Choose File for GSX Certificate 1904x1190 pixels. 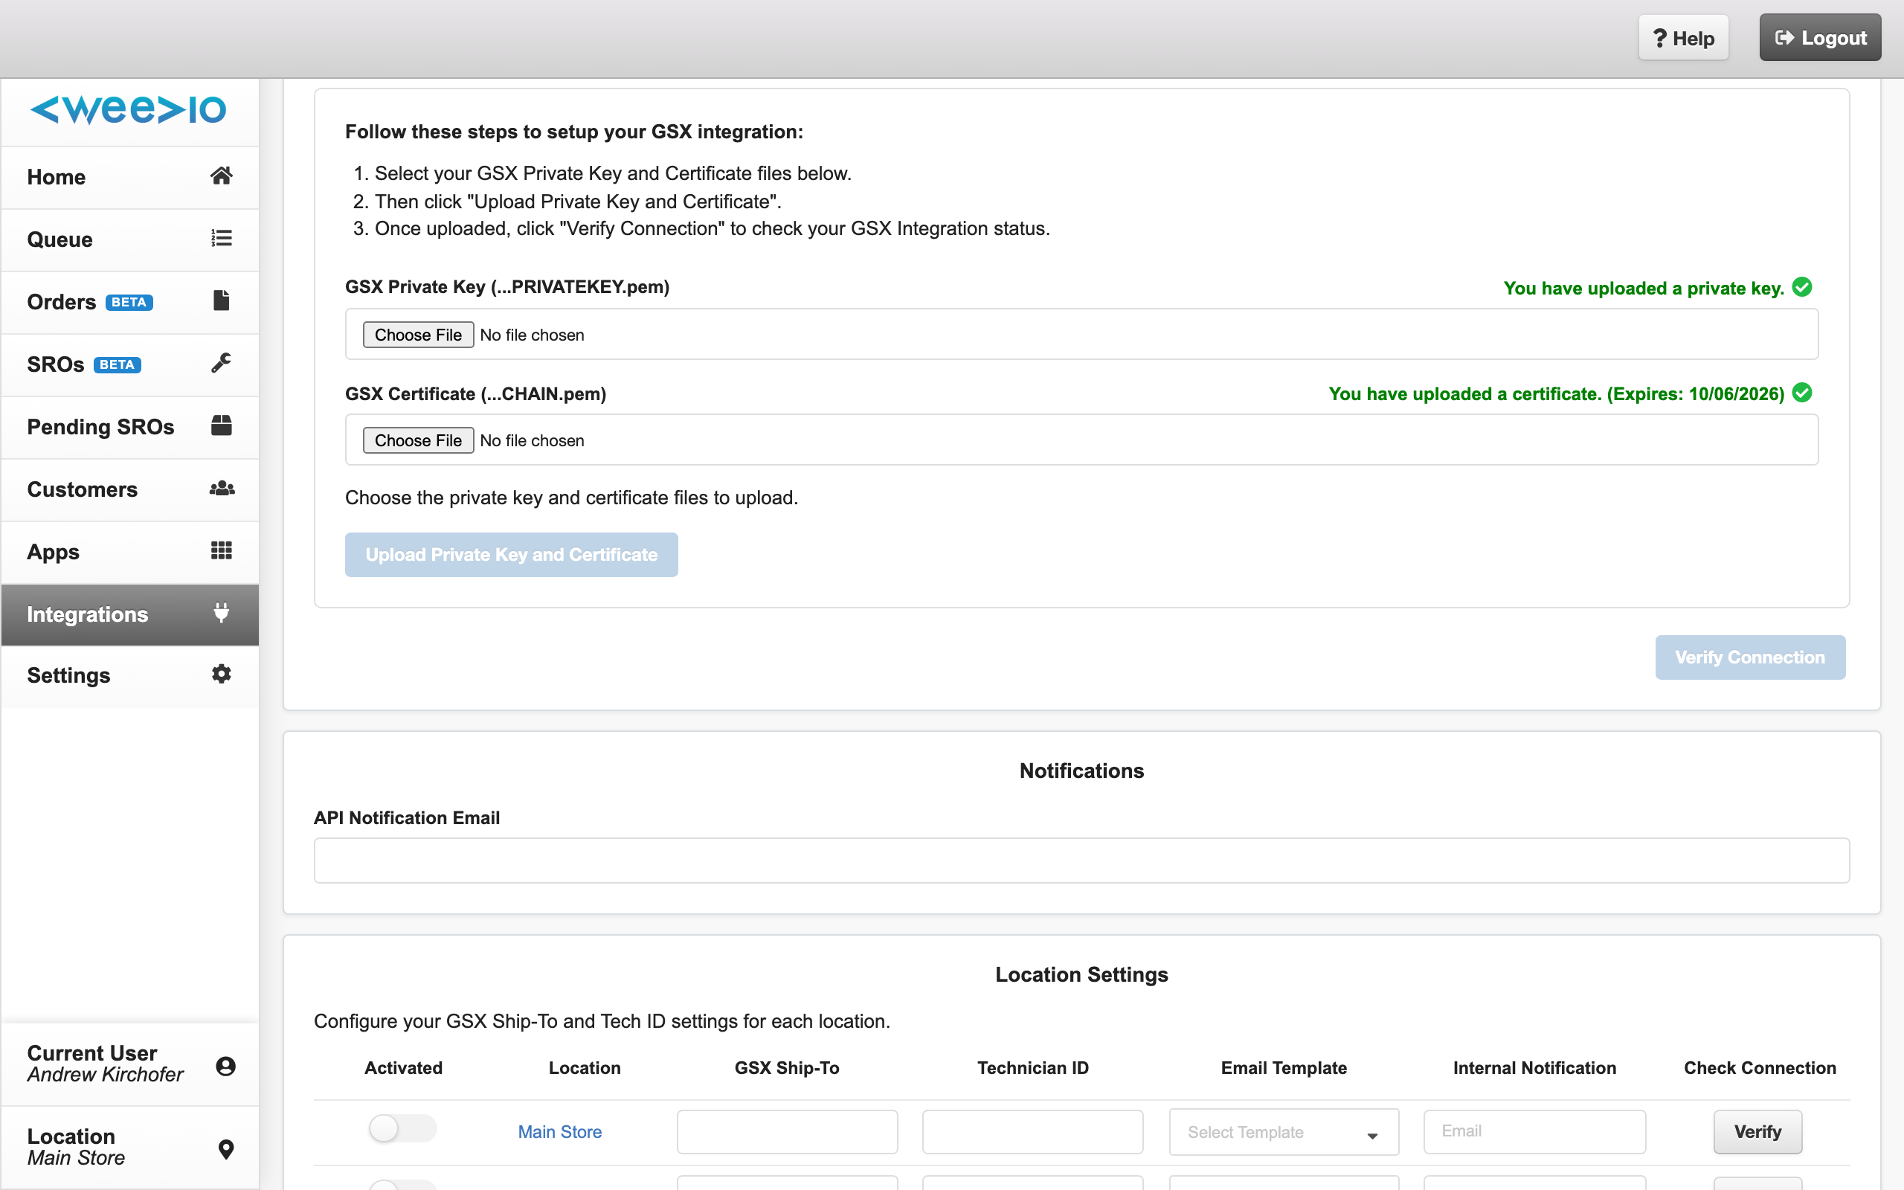pyautogui.click(x=418, y=440)
